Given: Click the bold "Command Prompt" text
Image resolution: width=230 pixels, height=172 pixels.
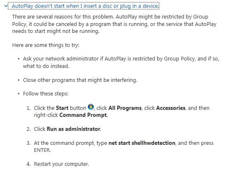Looking at the screenshot, I should (x=83, y=115).
